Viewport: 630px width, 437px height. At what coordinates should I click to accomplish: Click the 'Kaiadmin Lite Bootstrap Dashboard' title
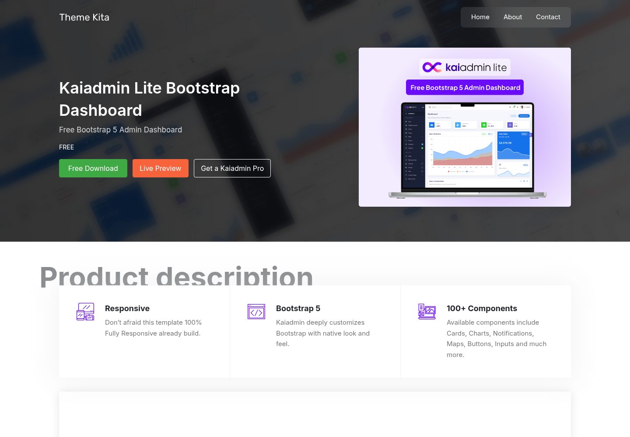pyautogui.click(x=149, y=99)
